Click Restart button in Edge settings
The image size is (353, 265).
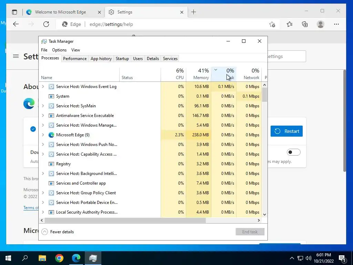(x=286, y=131)
